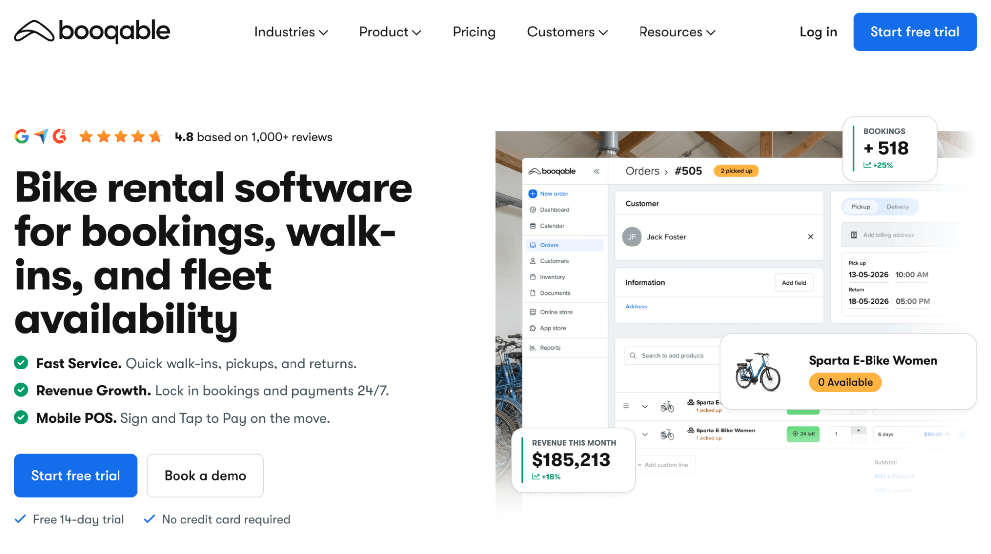Click the drag-handle icon on first order line

click(x=626, y=406)
